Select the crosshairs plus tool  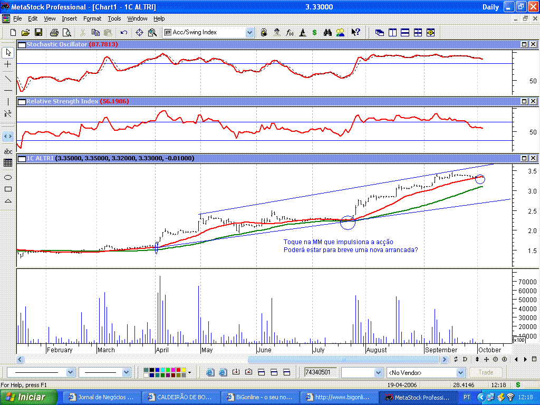pos(8,64)
